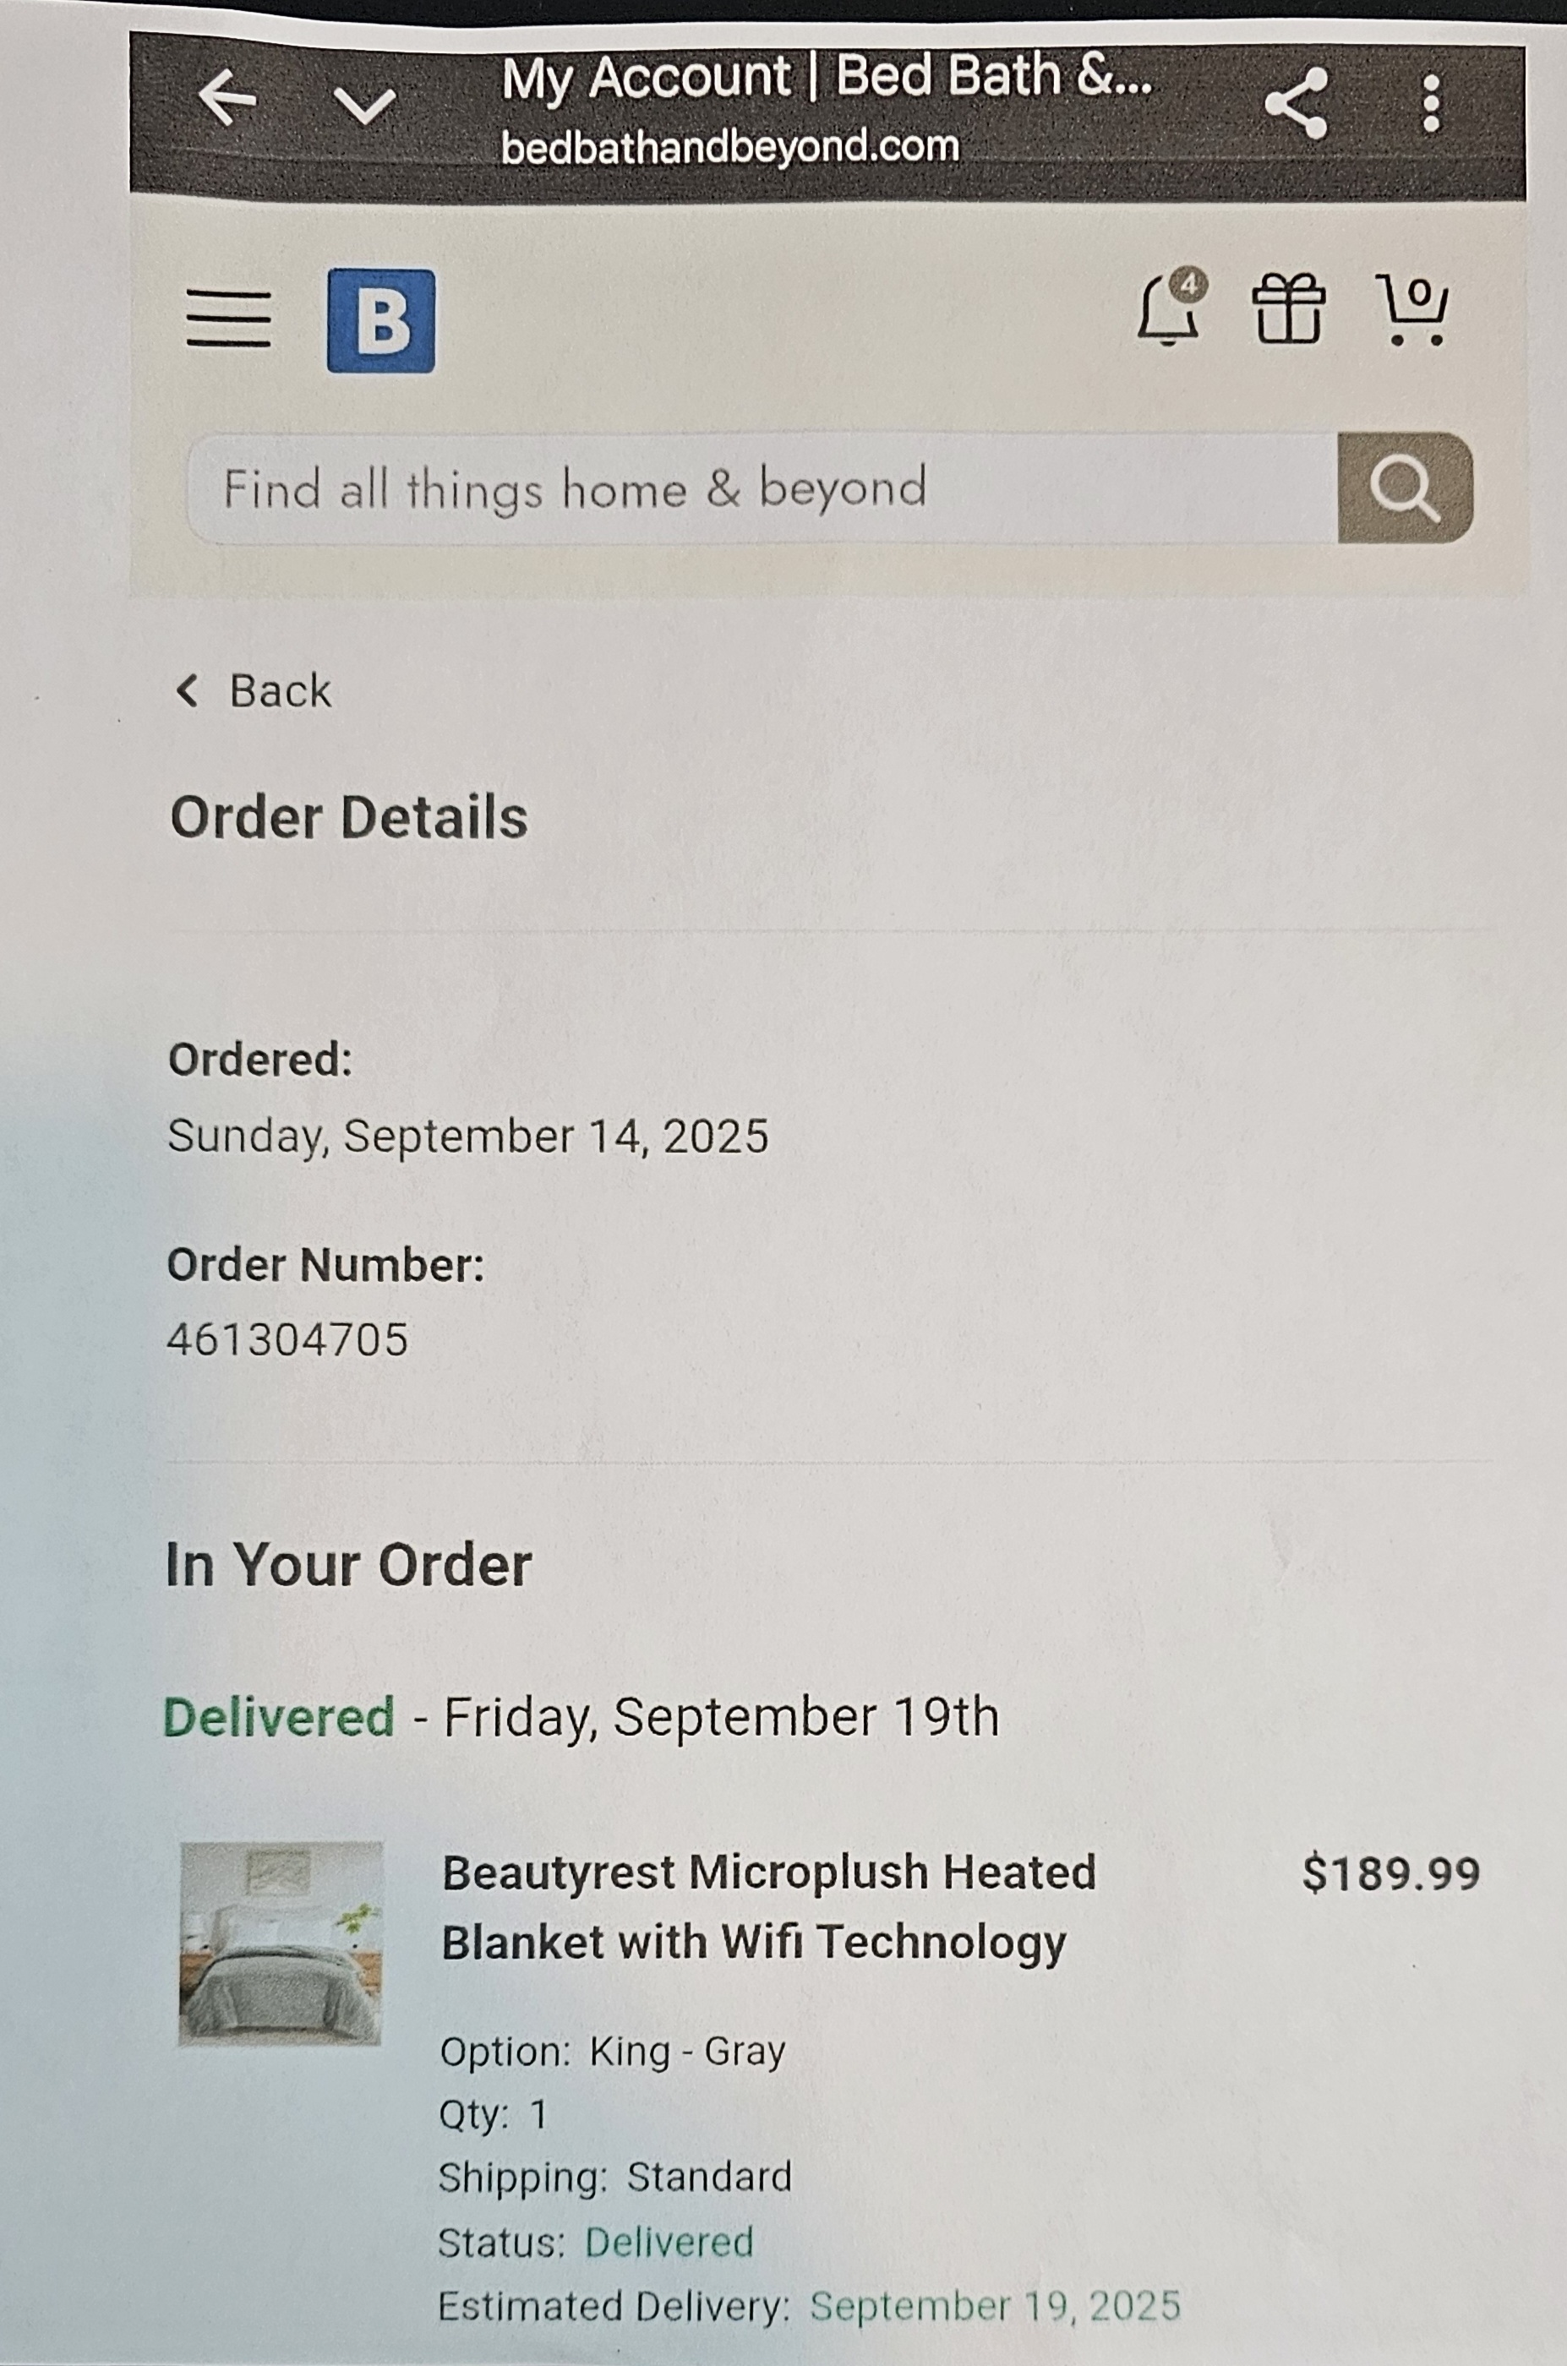Open the gift registry icon
This screenshot has width=1567, height=2366.
pos(1289,308)
